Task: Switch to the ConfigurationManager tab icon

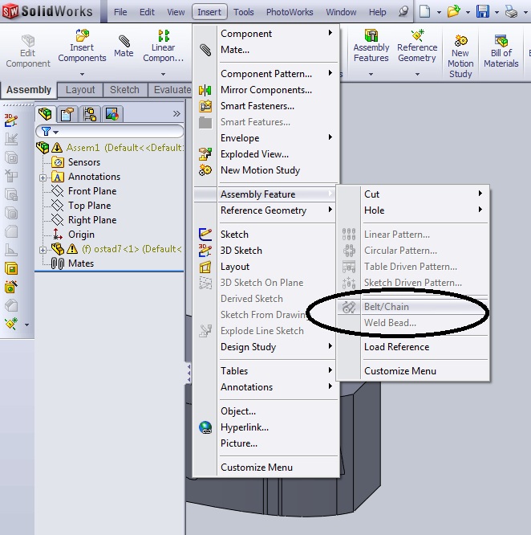Action: coord(90,114)
